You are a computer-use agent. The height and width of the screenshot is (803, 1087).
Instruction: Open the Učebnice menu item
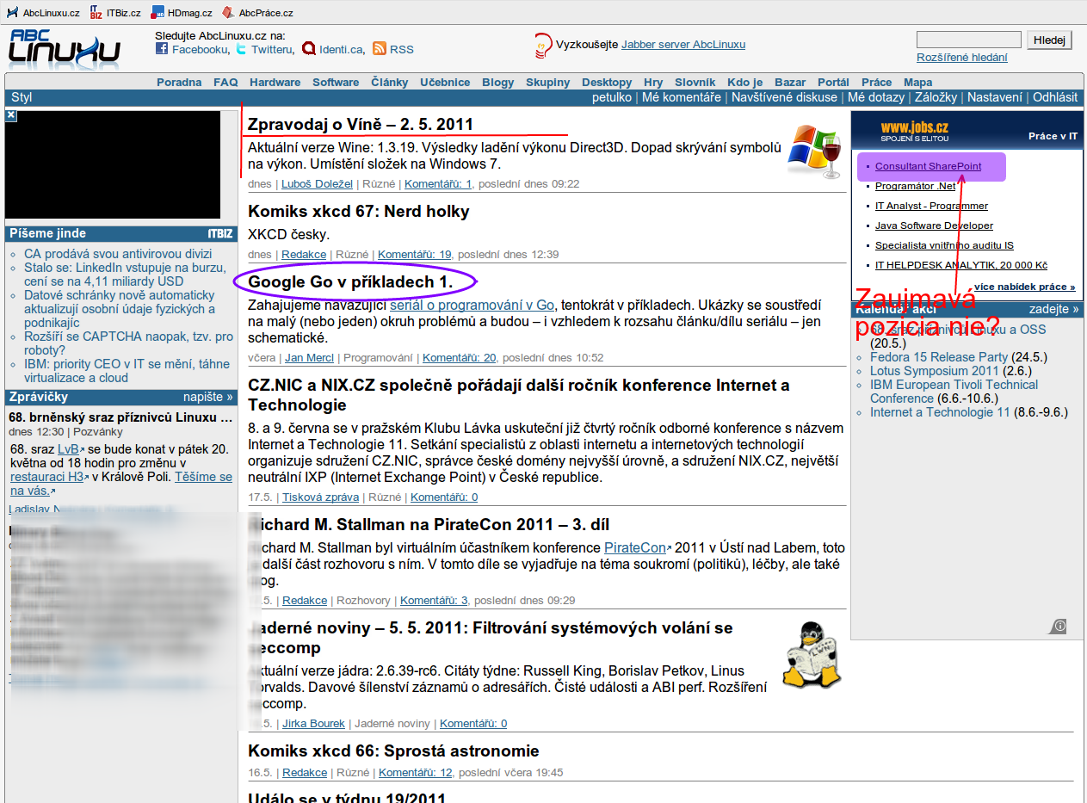[x=445, y=82]
